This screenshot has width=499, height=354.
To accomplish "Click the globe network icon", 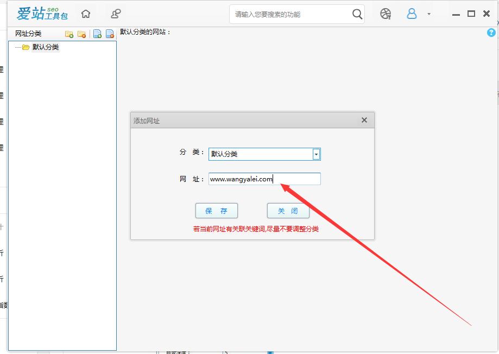I will click(x=386, y=13).
